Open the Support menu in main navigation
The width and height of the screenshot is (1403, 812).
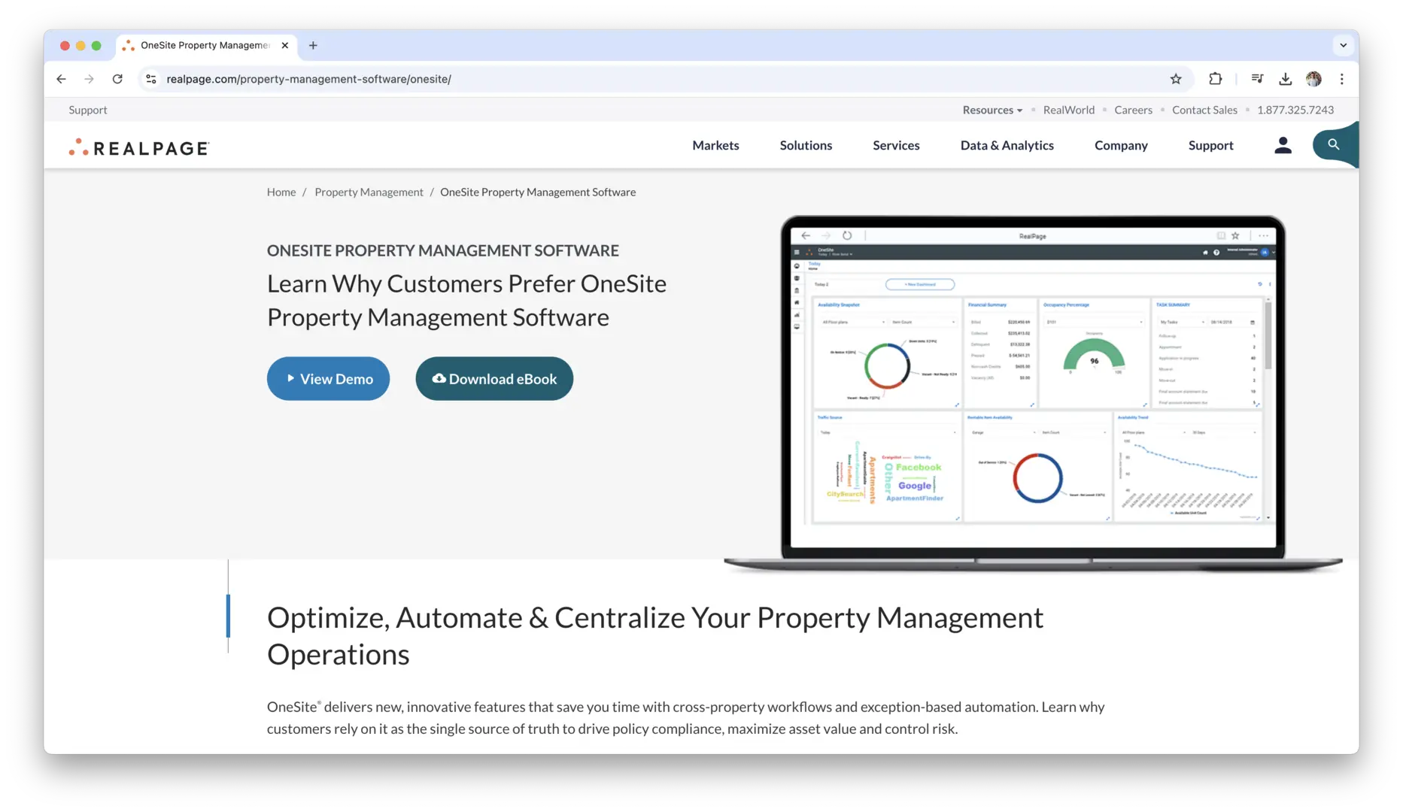[1210, 145]
